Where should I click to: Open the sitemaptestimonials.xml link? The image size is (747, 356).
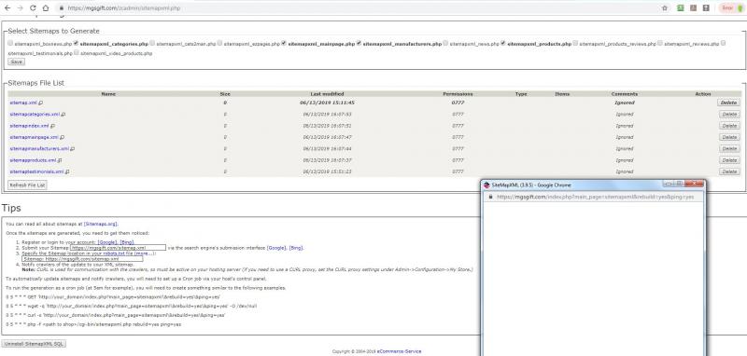36,171
